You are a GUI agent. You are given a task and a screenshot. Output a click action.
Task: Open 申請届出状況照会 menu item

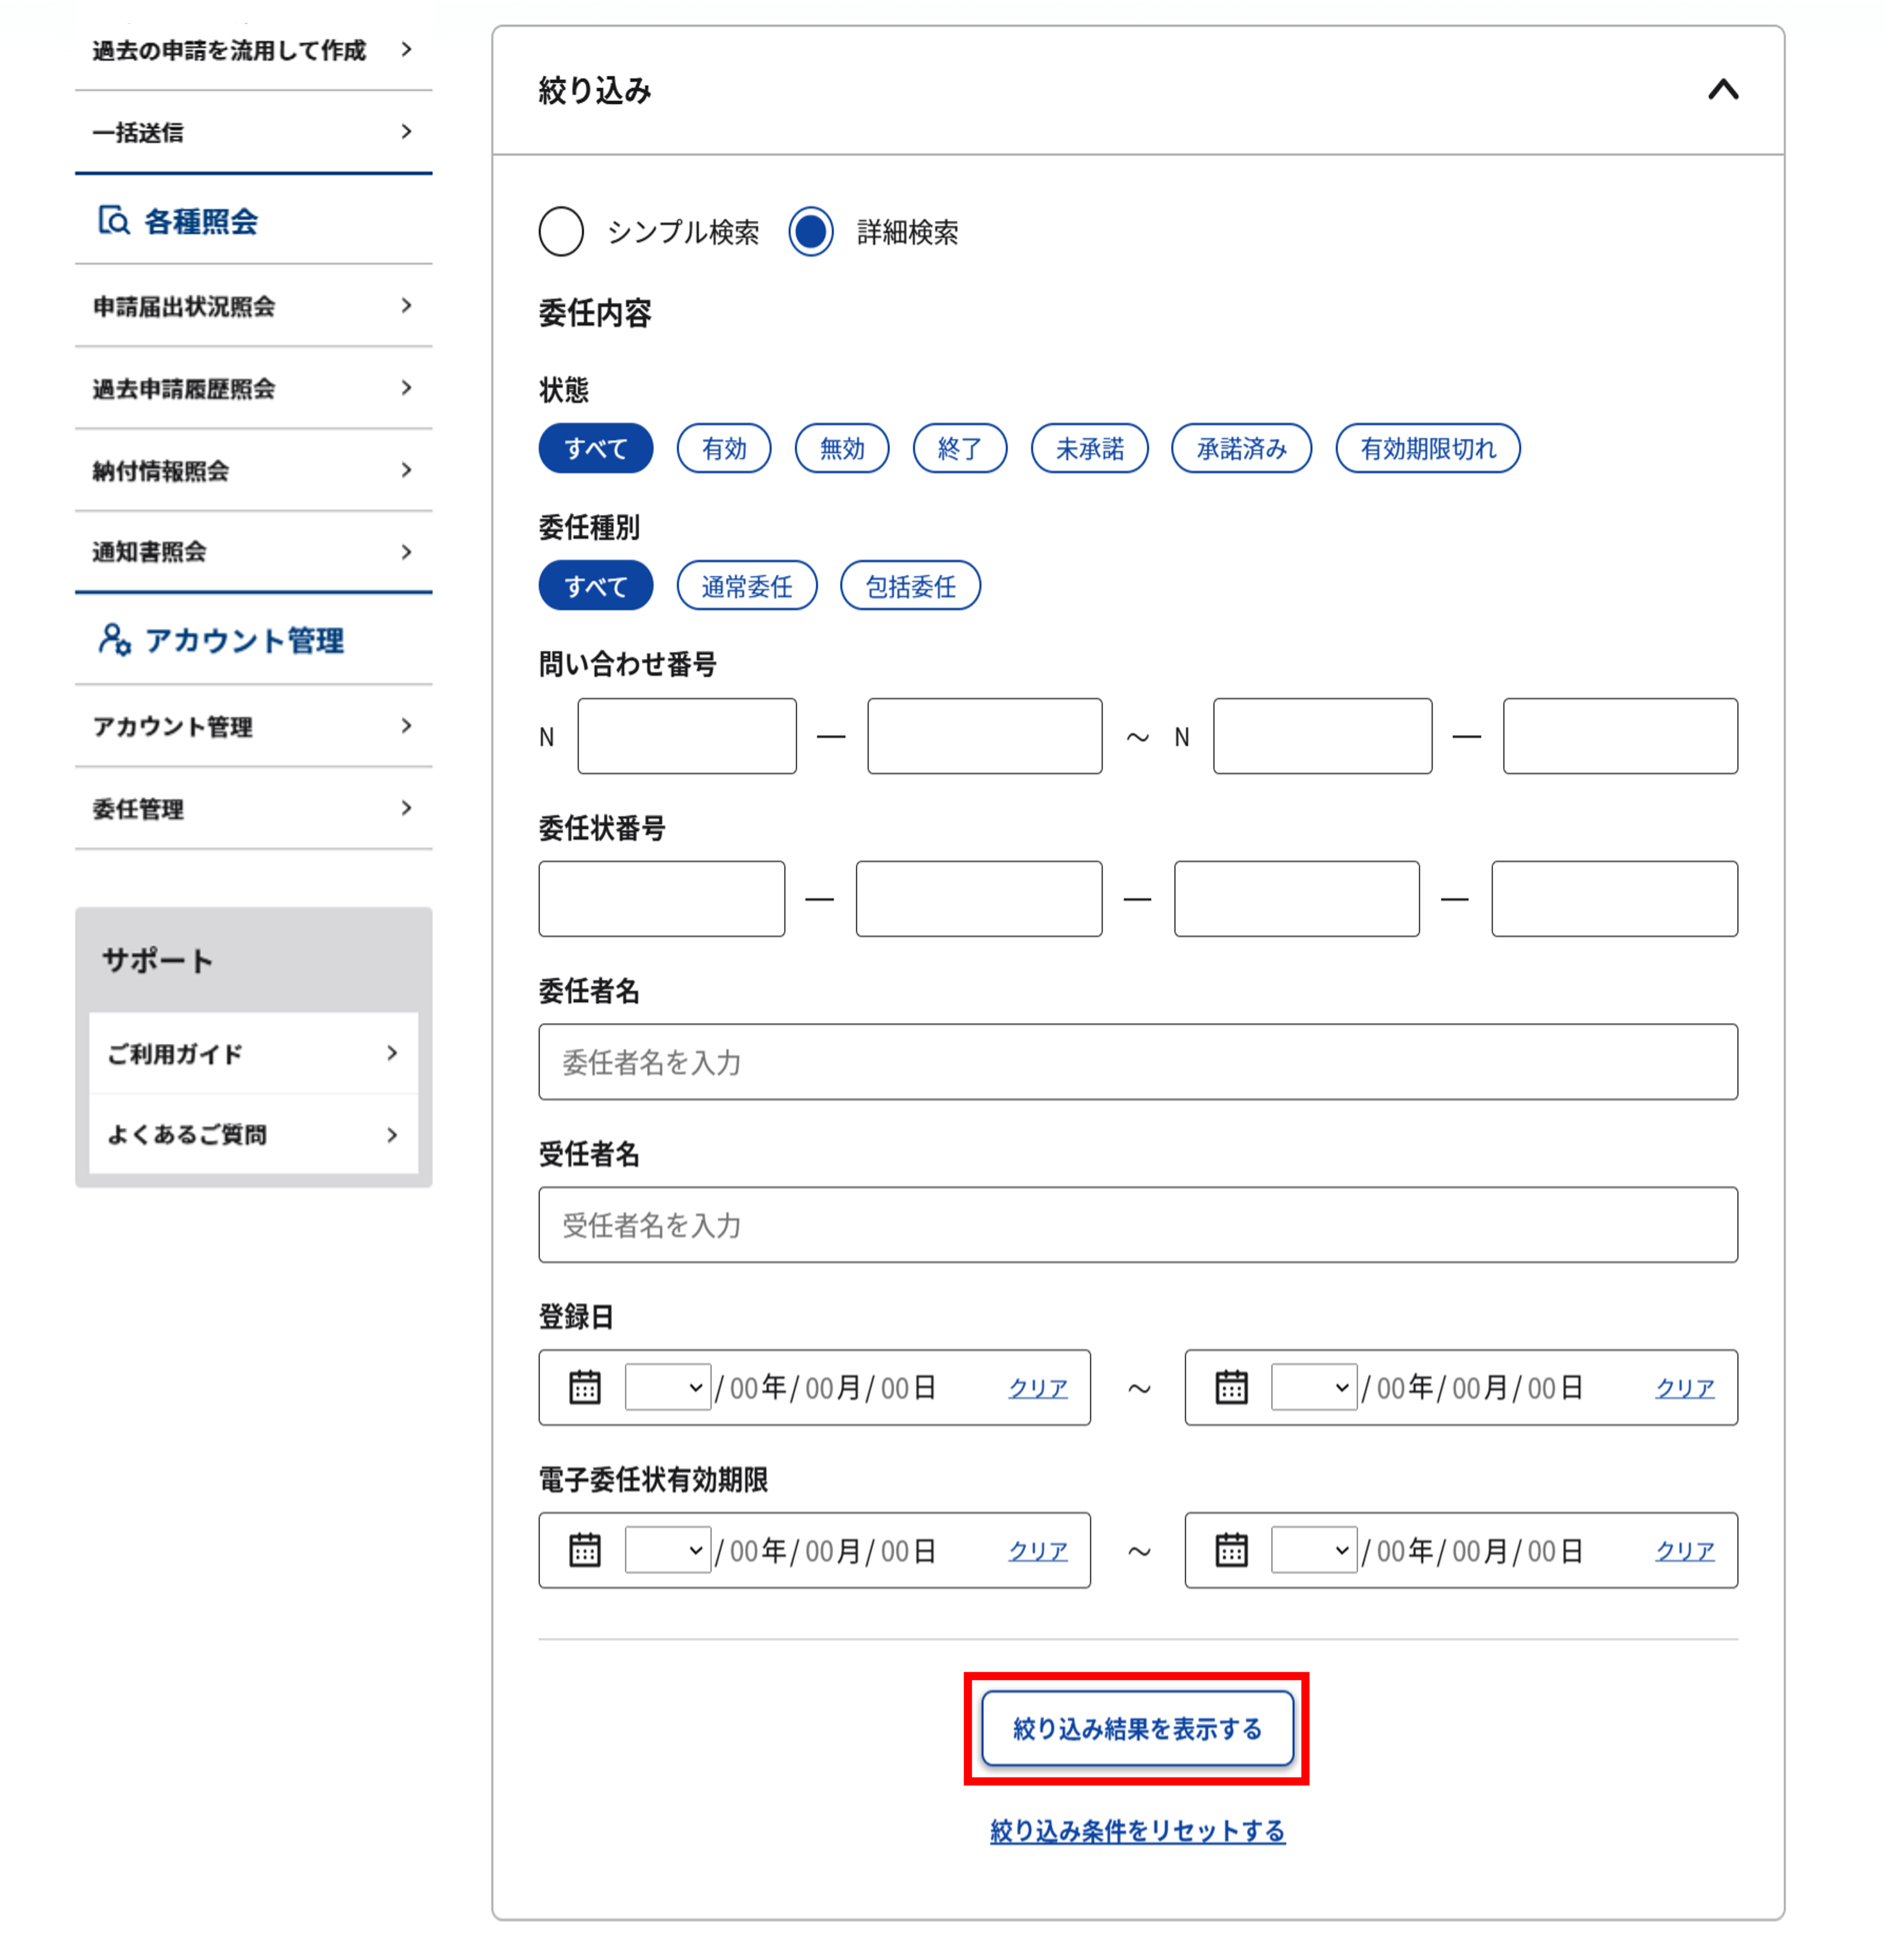point(253,306)
